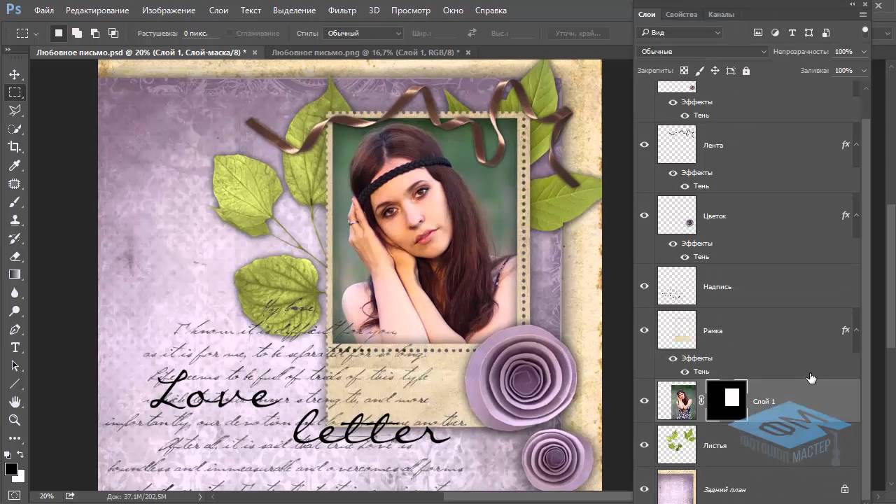Switch to Любовное письмо.png document tab
Screen dimensions: 896x504
pyautogui.click(x=365, y=52)
